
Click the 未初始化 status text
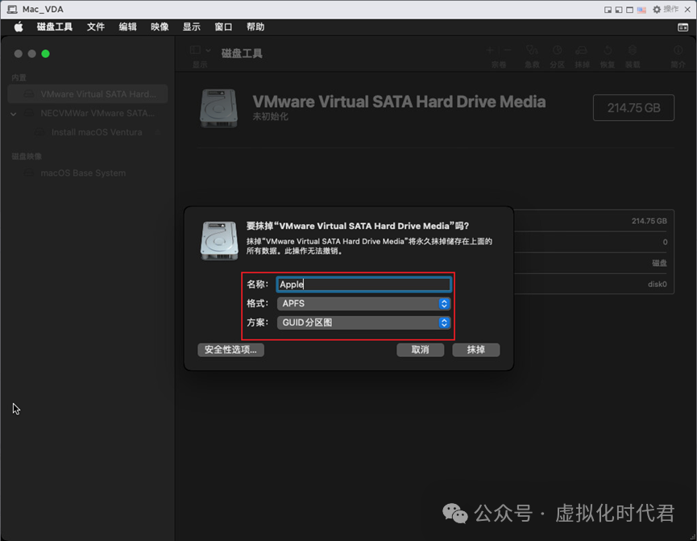[270, 117]
